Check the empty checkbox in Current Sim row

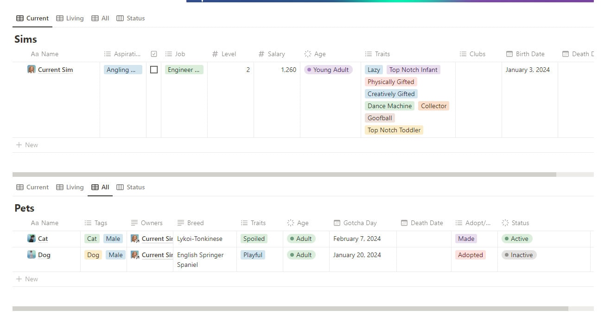(153, 70)
